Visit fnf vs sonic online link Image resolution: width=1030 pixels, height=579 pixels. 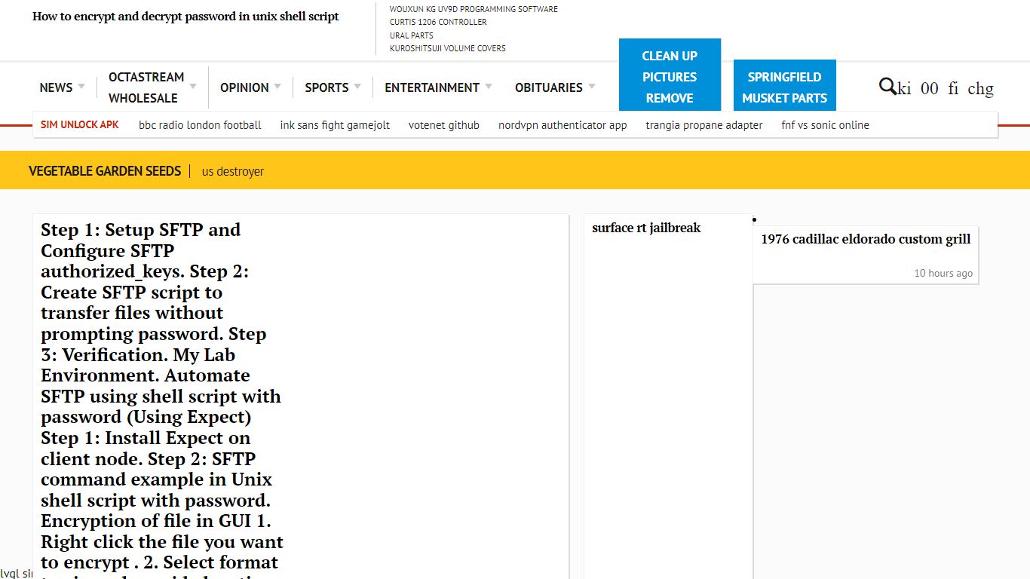825,125
